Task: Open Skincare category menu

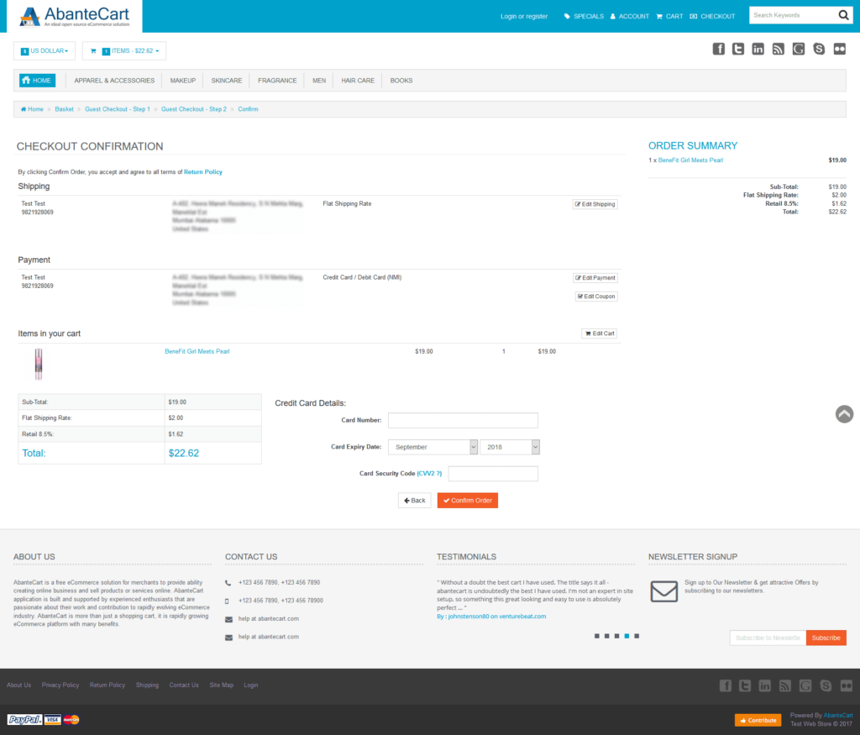Action: click(227, 81)
